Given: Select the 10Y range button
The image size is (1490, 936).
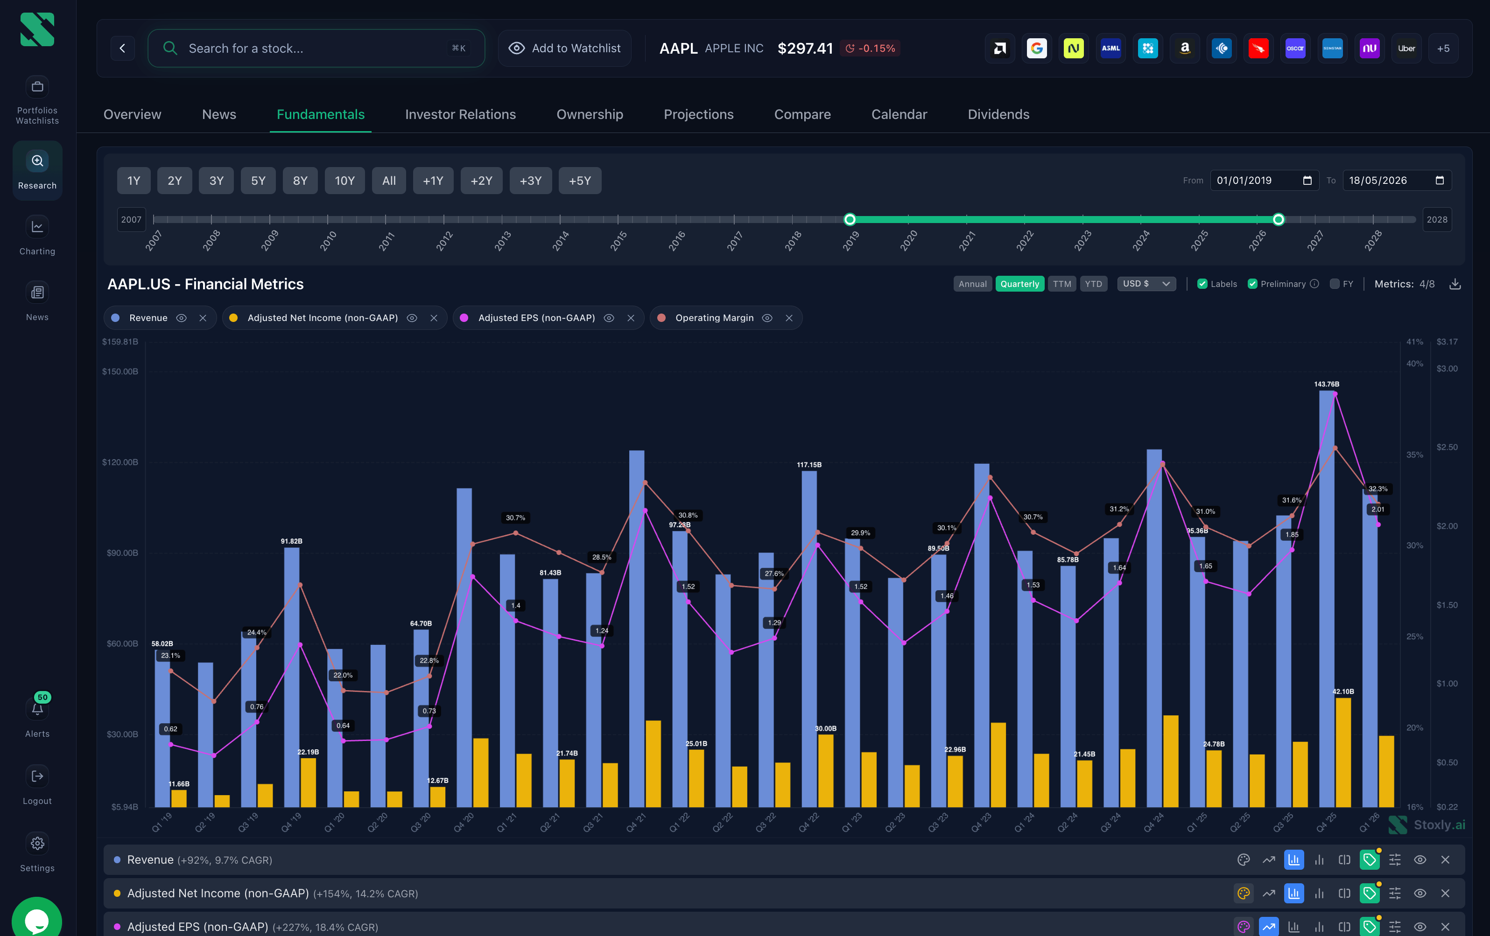Looking at the screenshot, I should click(344, 181).
